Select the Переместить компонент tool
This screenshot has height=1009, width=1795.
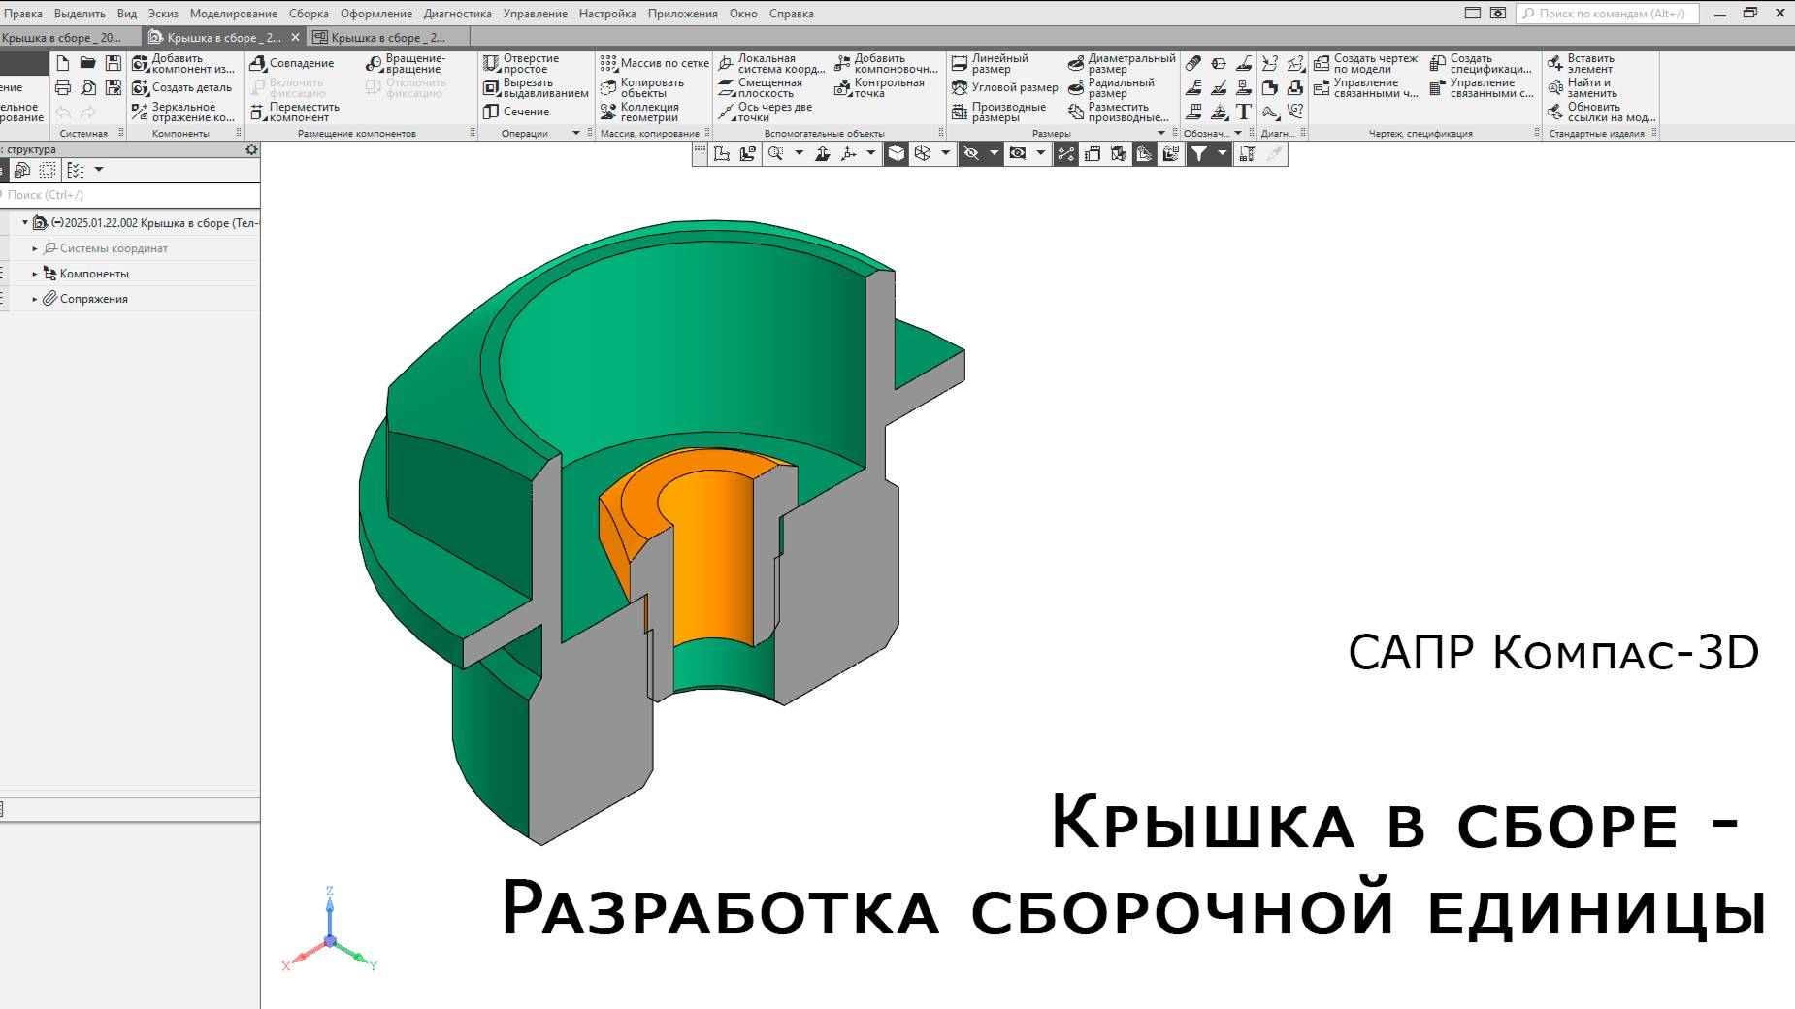point(296,113)
